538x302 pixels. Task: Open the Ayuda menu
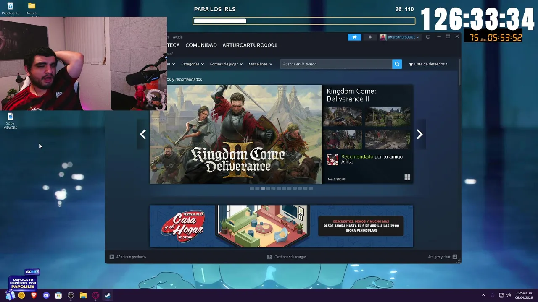coord(178,37)
